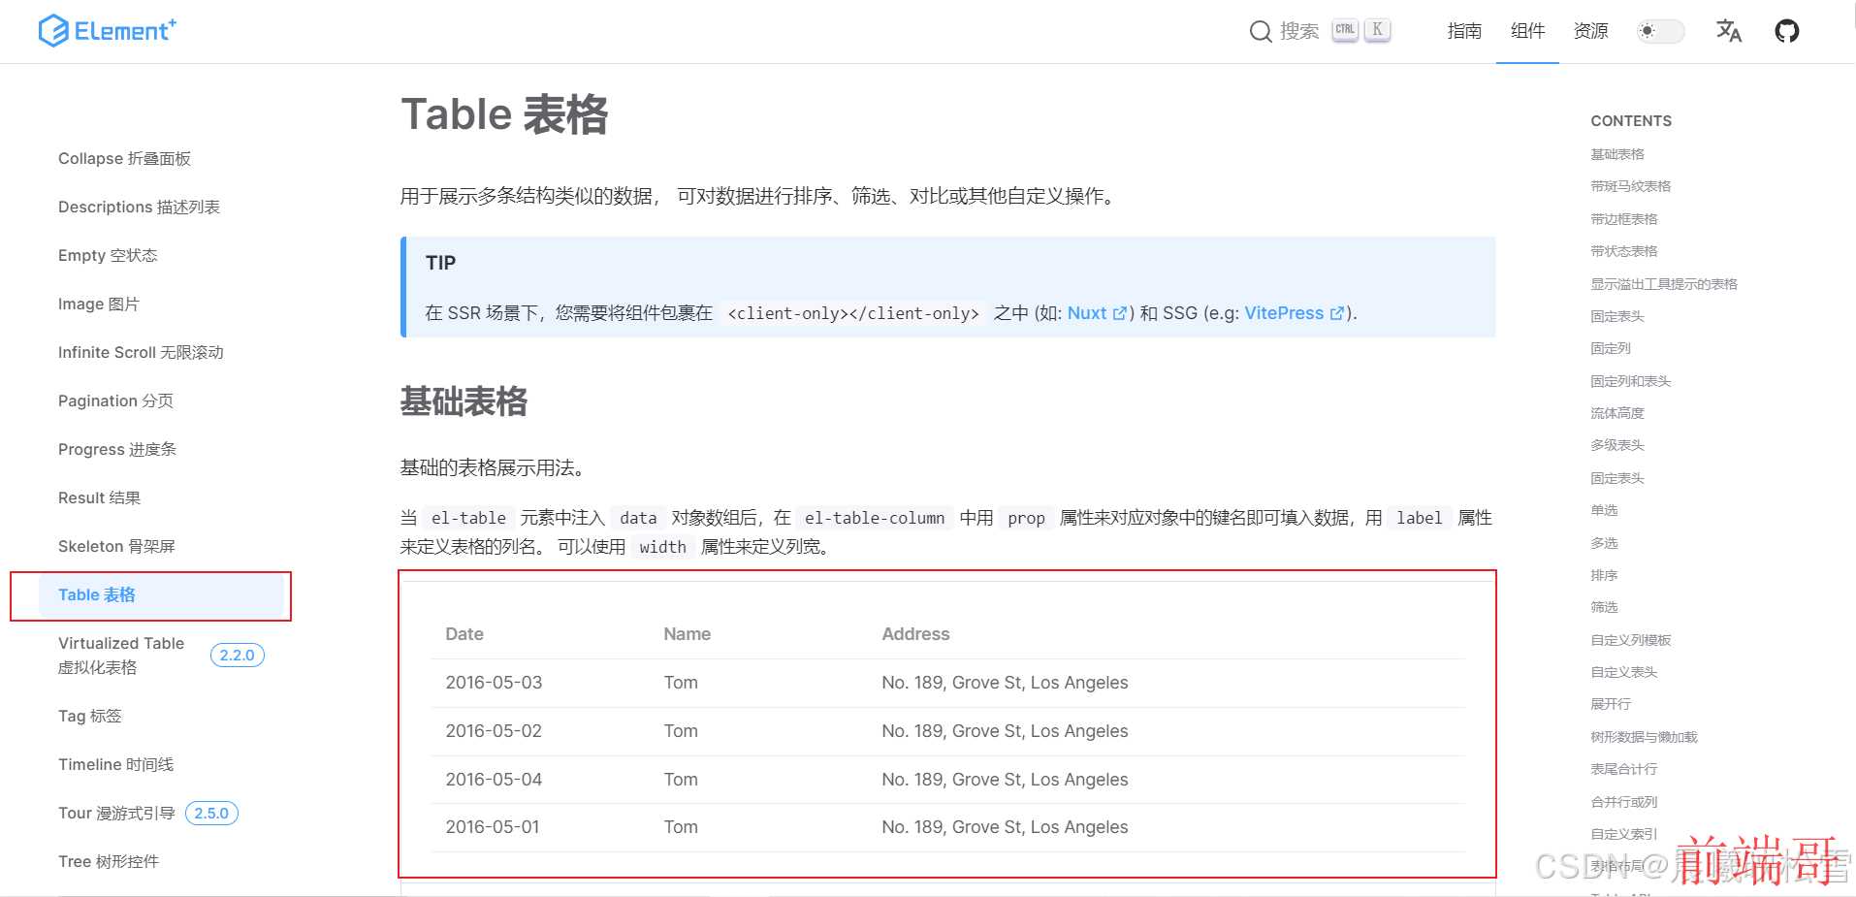
Task: Open the GitHub repository icon
Action: pyautogui.click(x=1786, y=31)
